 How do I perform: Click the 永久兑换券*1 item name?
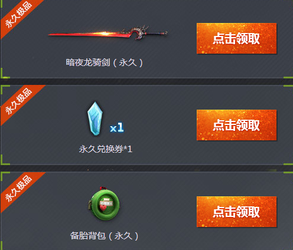click(x=106, y=149)
